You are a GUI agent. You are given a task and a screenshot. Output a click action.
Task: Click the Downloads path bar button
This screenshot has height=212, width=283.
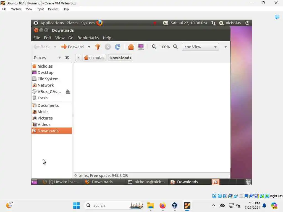coord(120,58)
